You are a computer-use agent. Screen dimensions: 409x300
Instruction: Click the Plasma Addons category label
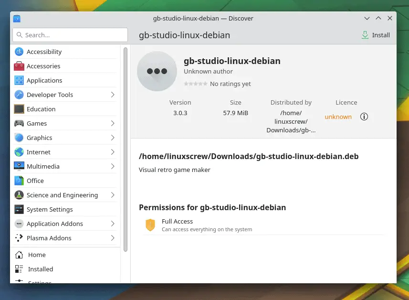click(x=49, y=238)
